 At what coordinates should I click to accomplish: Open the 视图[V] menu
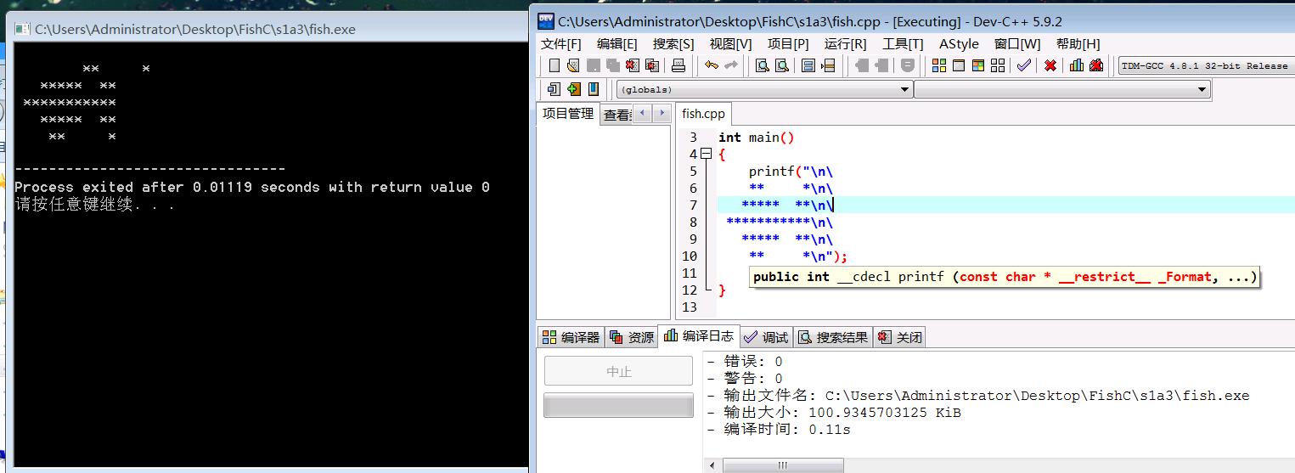tap(731, 43)
